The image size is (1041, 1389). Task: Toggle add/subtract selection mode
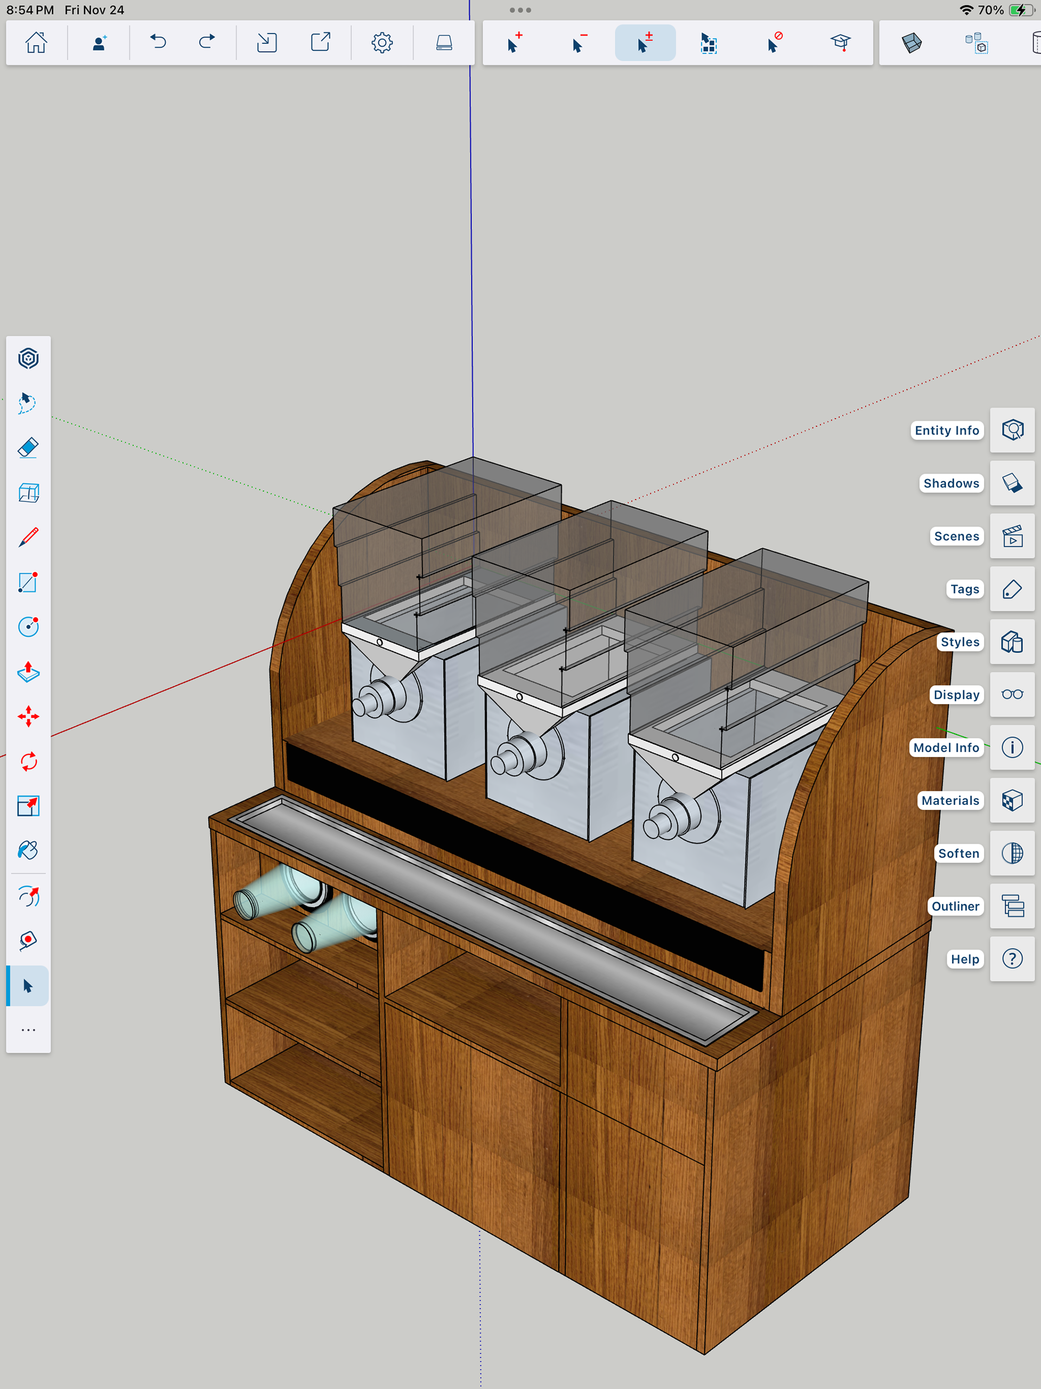645,43
